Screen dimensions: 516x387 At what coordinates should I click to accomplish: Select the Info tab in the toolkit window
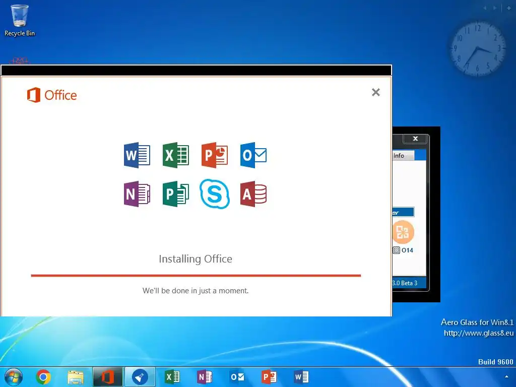tap(403, 156)
